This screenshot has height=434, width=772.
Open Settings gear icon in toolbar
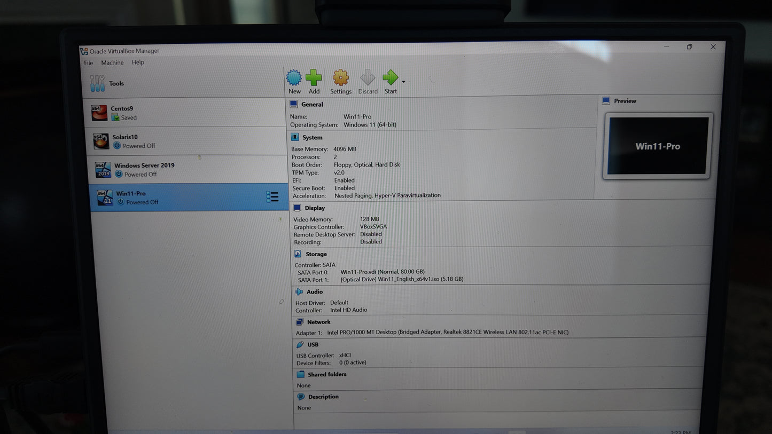[x=340, y=78]
